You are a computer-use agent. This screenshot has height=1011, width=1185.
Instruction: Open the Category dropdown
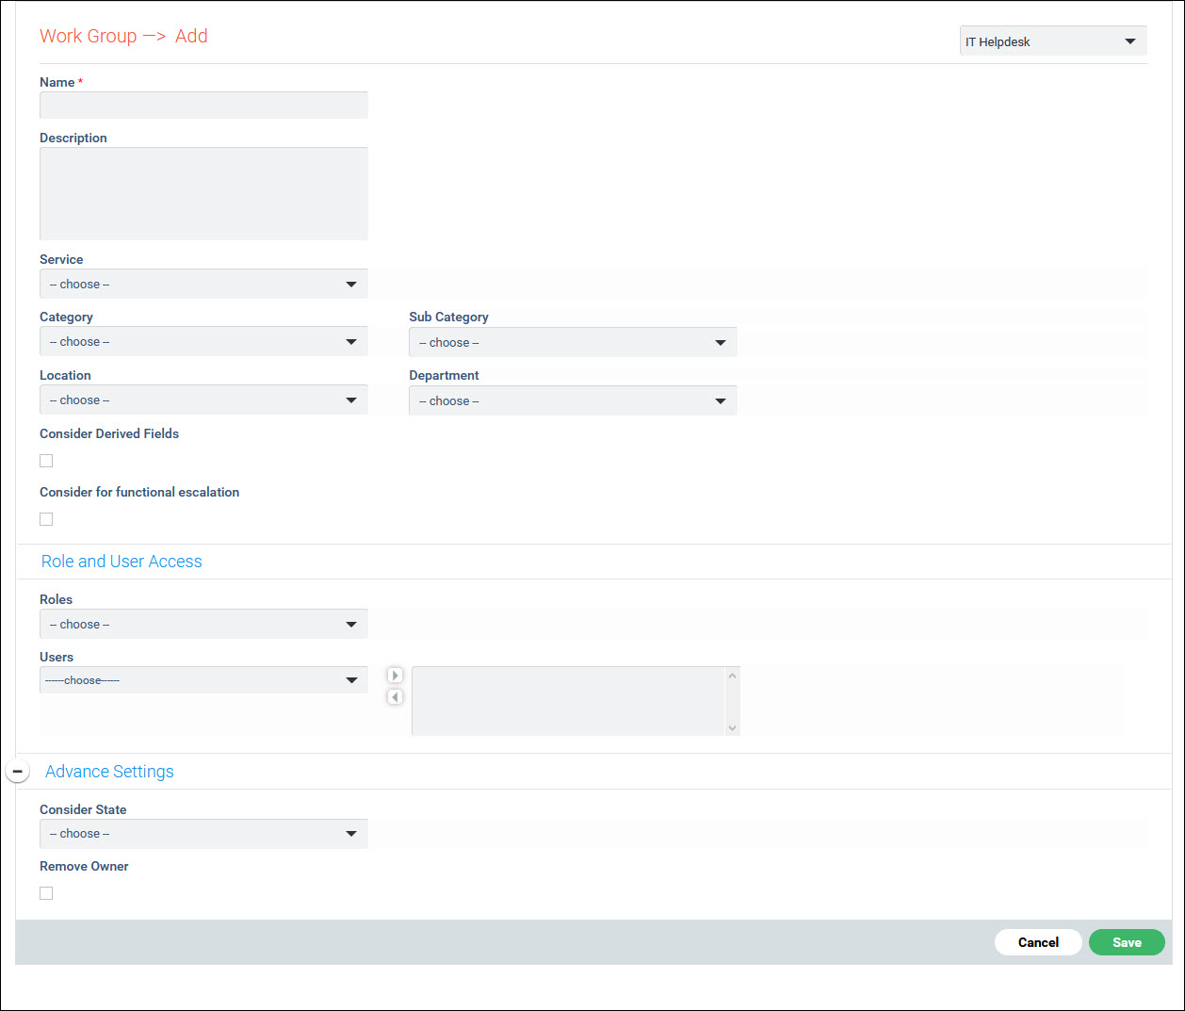click(x=203, y=341)
